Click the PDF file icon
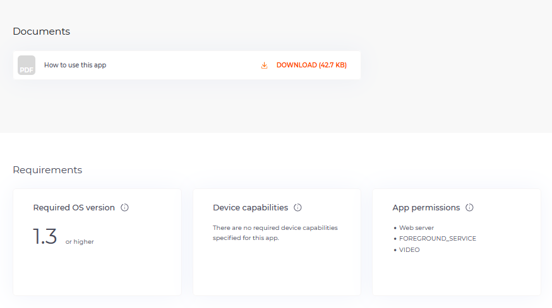552x308 pixels. pos(27,66)
